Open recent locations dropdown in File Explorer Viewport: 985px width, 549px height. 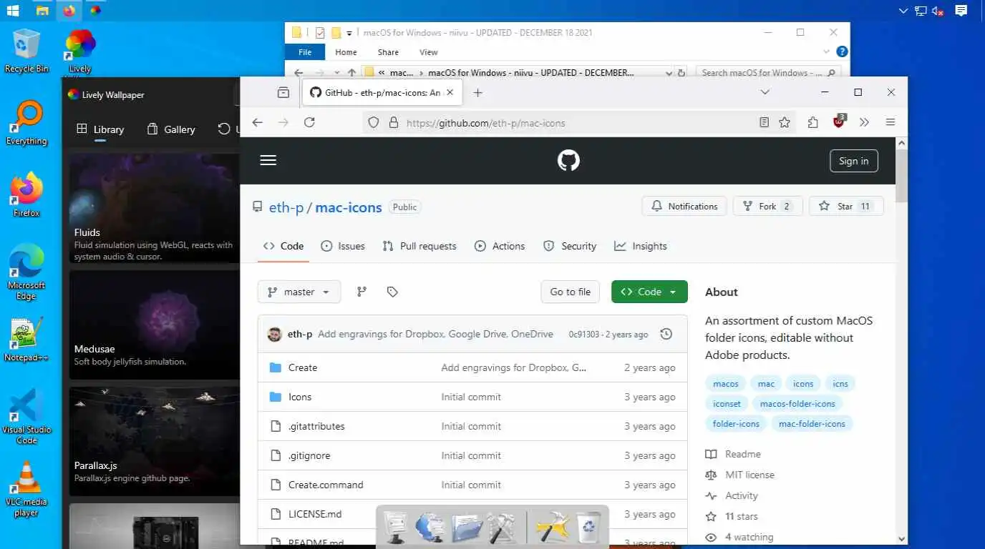(x=336, y=72)
